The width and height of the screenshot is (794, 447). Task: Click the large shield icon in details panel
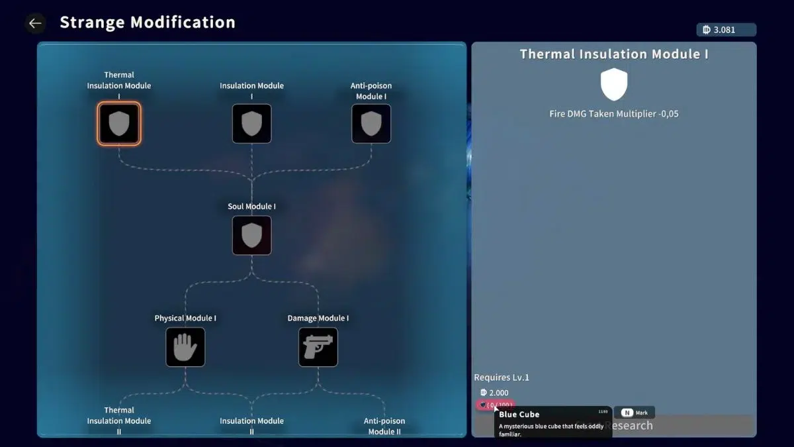click(613, 84)
